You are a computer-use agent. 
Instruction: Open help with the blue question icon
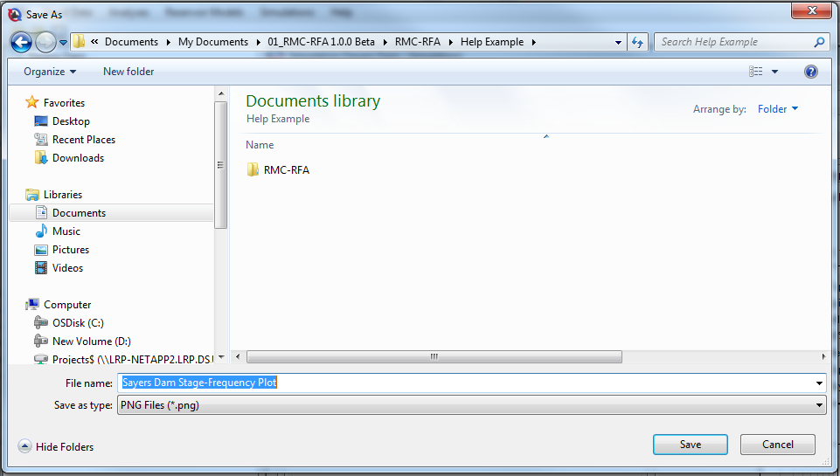(811, 72)
